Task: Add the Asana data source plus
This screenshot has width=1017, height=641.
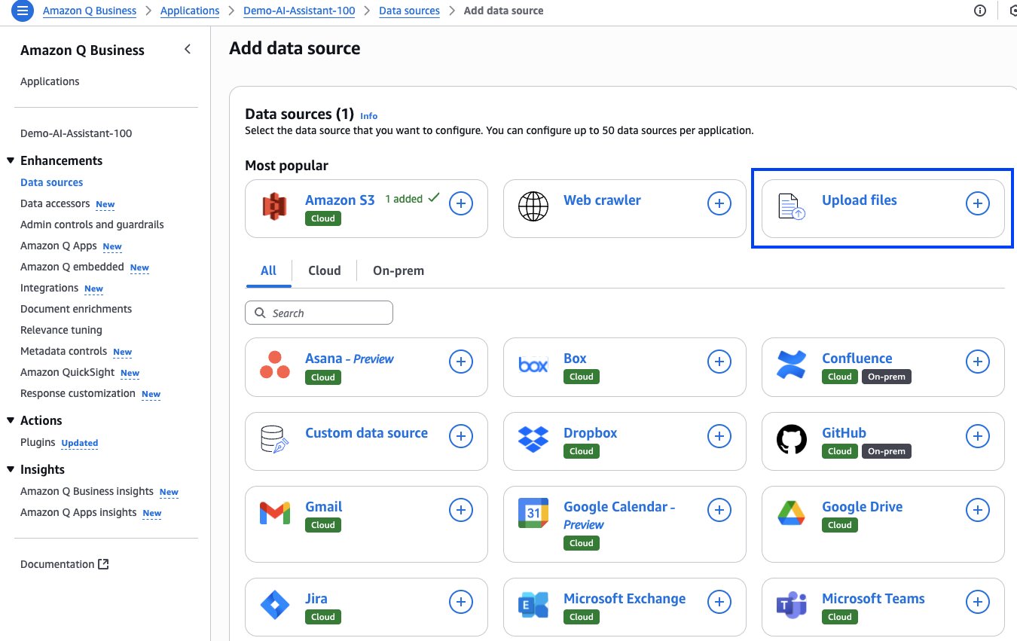Action: tap(461, 362)
